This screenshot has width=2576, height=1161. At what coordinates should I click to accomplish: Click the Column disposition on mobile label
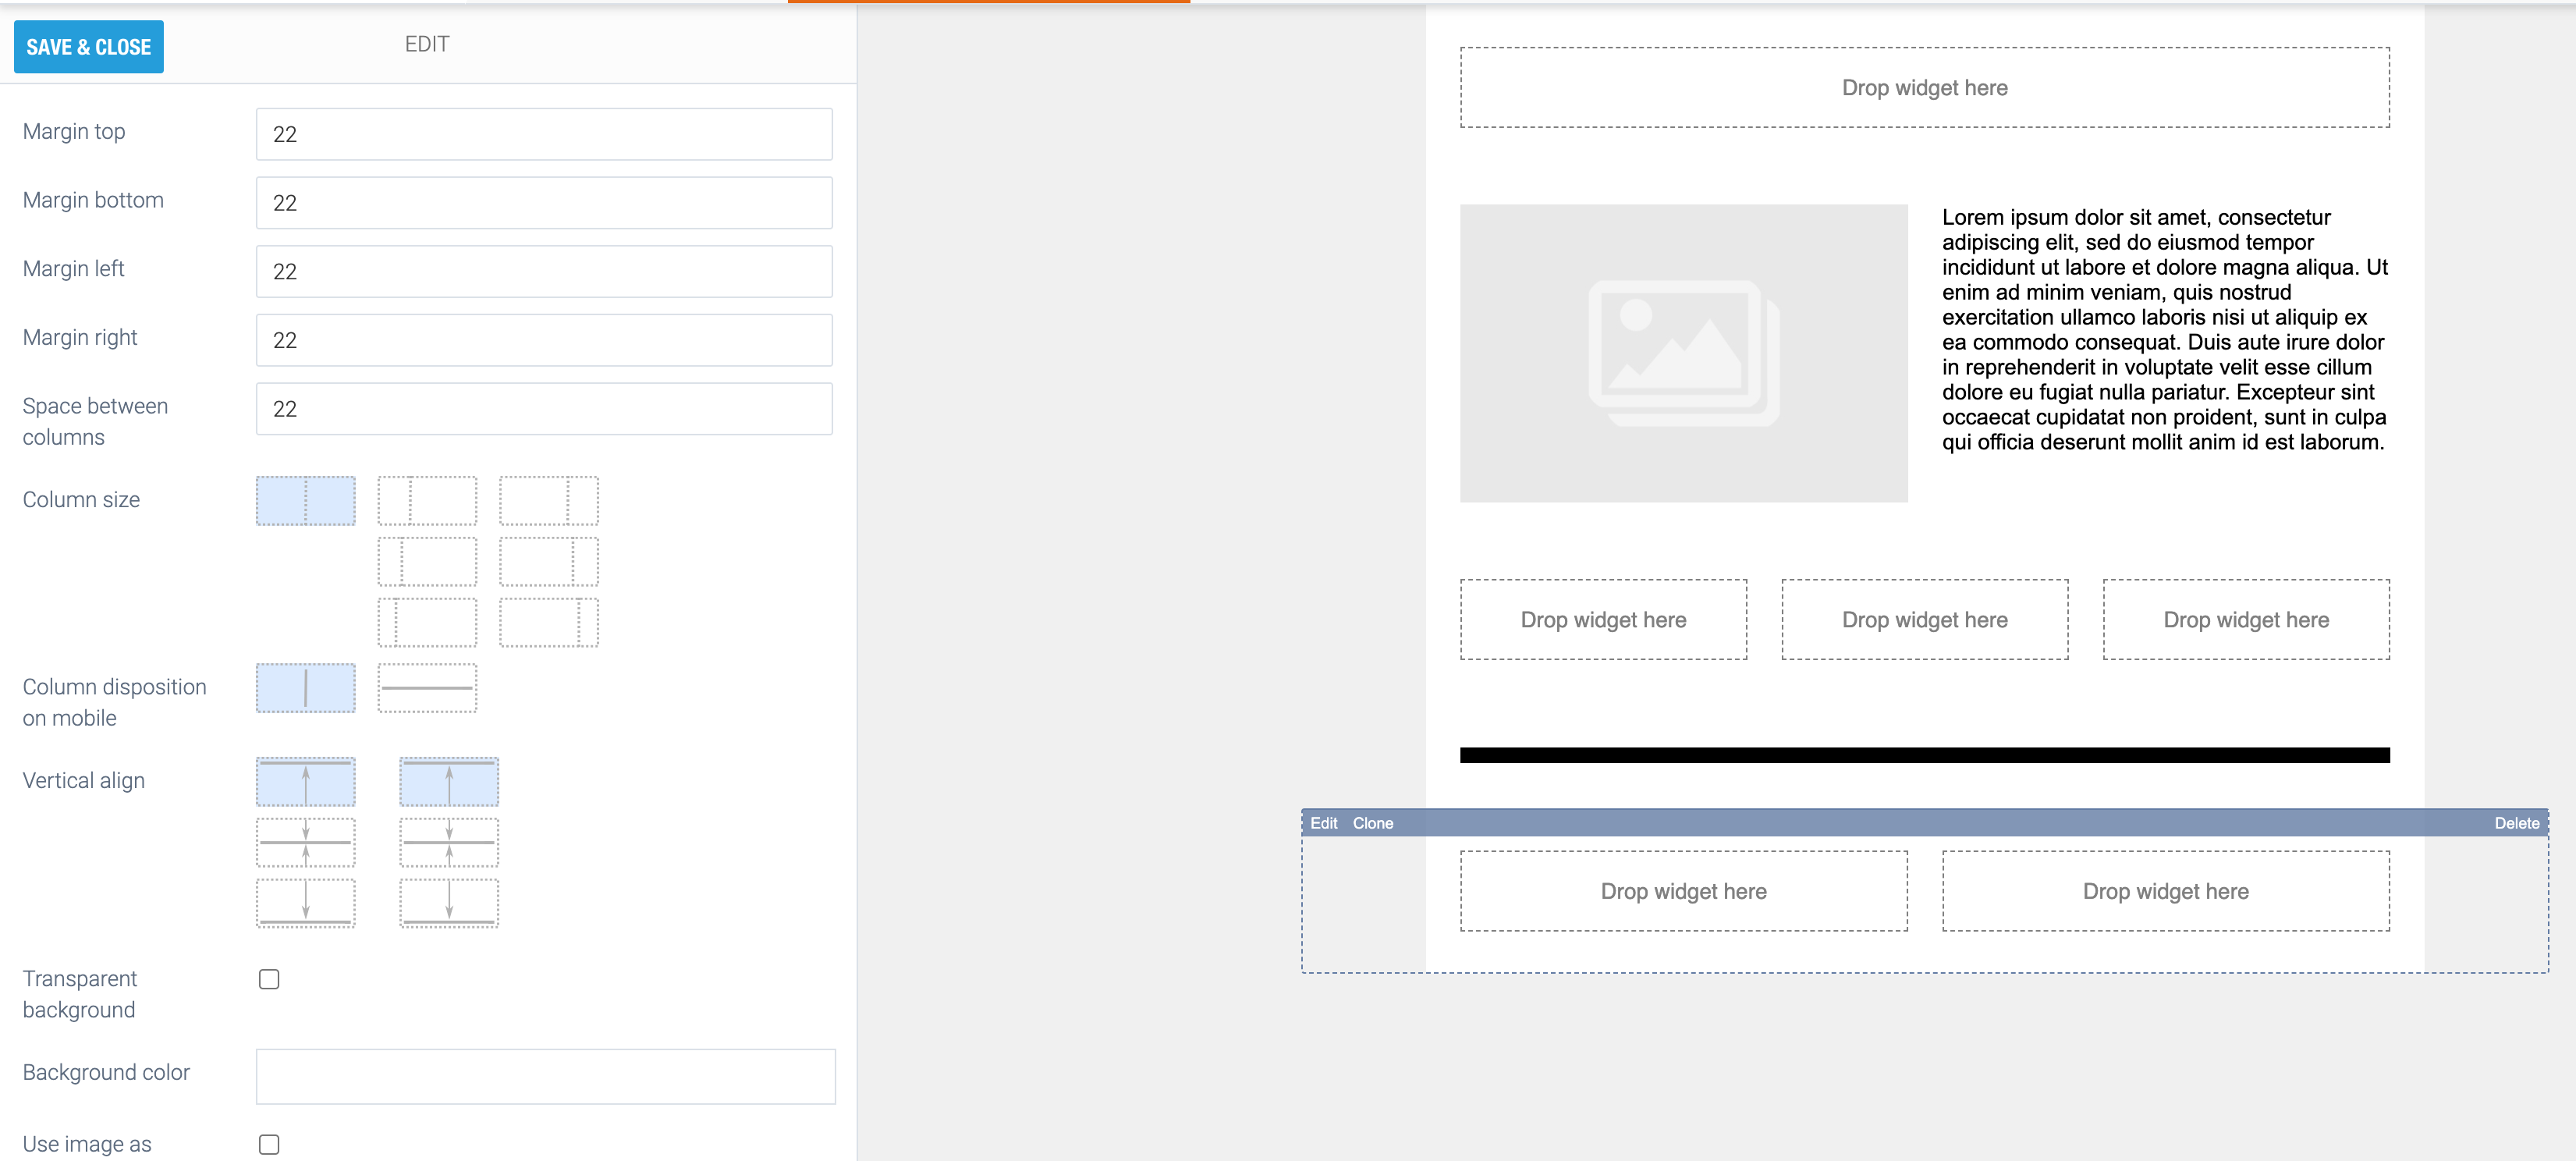[x=115, y=702]
